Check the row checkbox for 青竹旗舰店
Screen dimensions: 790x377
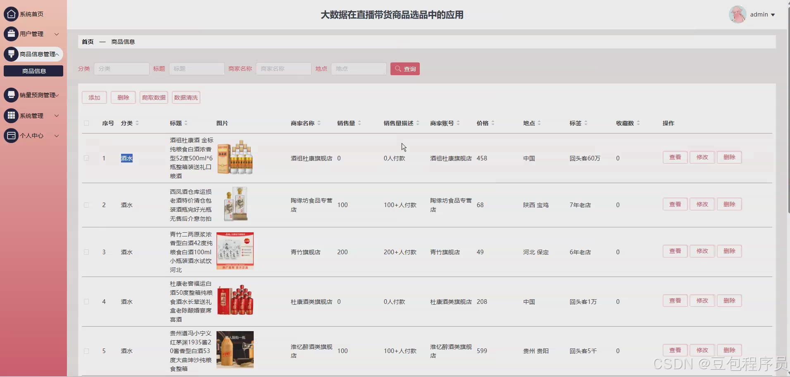coord(87,252)
